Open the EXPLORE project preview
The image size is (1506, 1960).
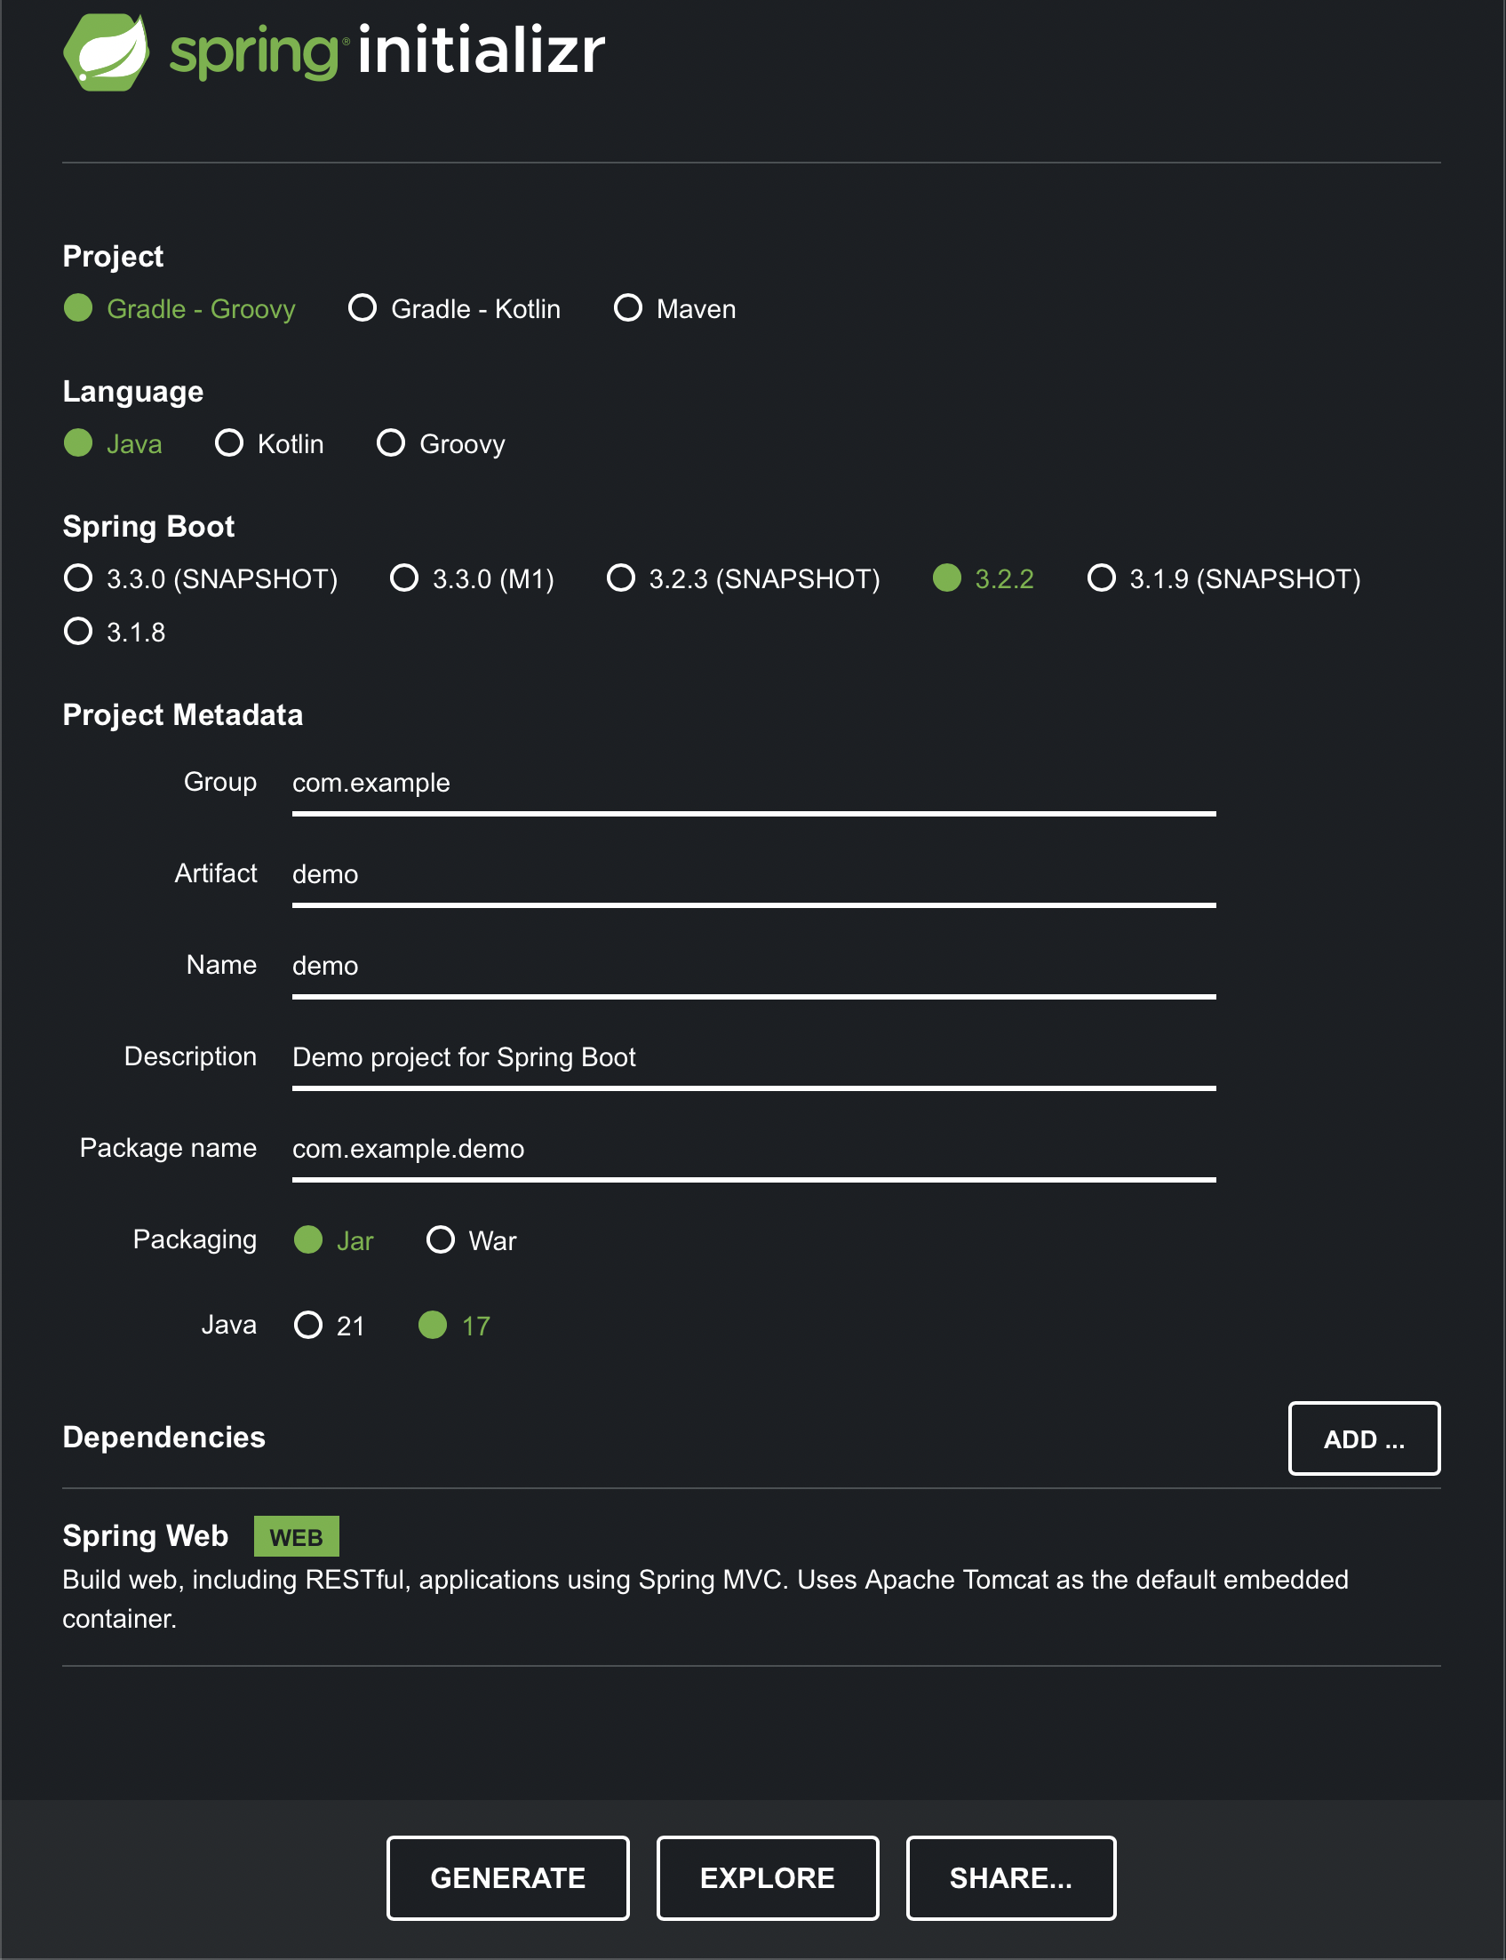click(768, 1877)
